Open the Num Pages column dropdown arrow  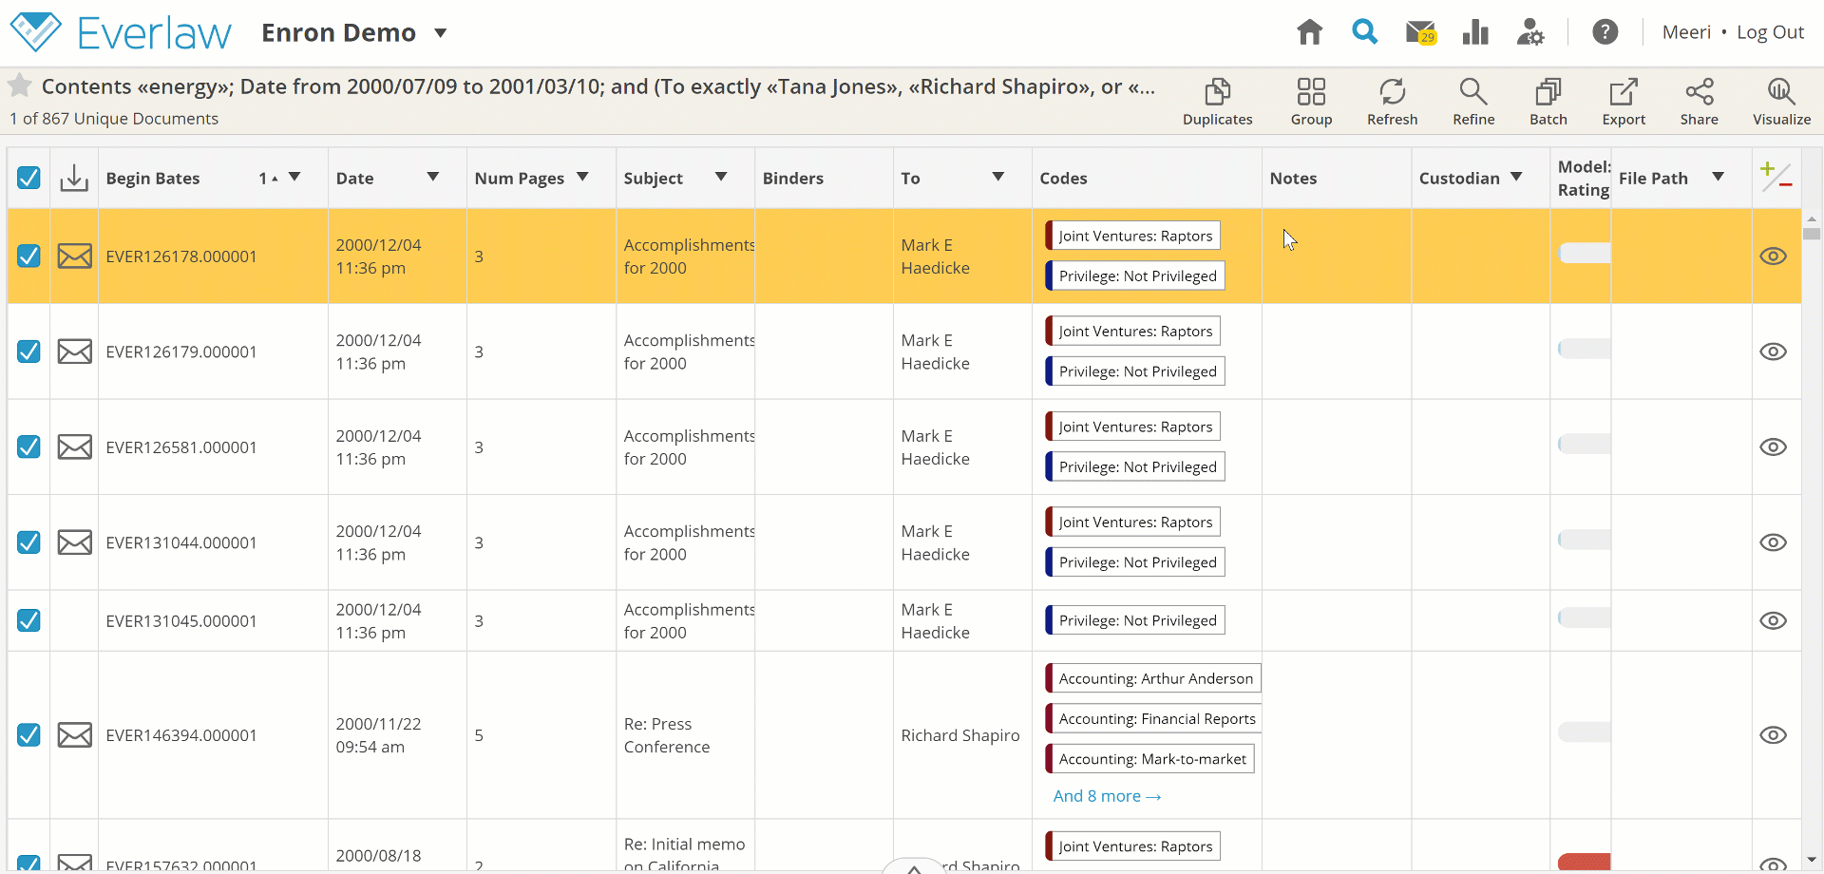(582, 177)
